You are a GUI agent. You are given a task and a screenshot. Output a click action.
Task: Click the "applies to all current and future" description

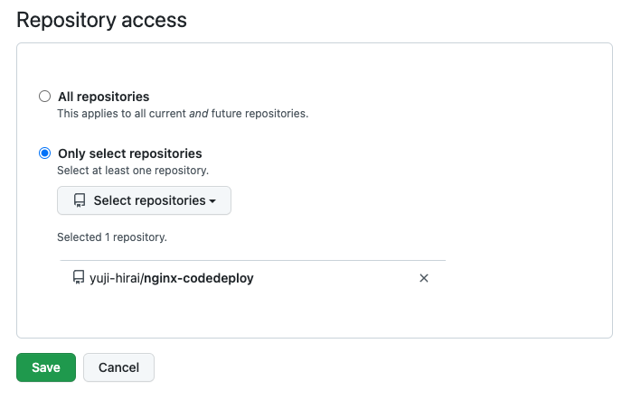coord(183,114)
